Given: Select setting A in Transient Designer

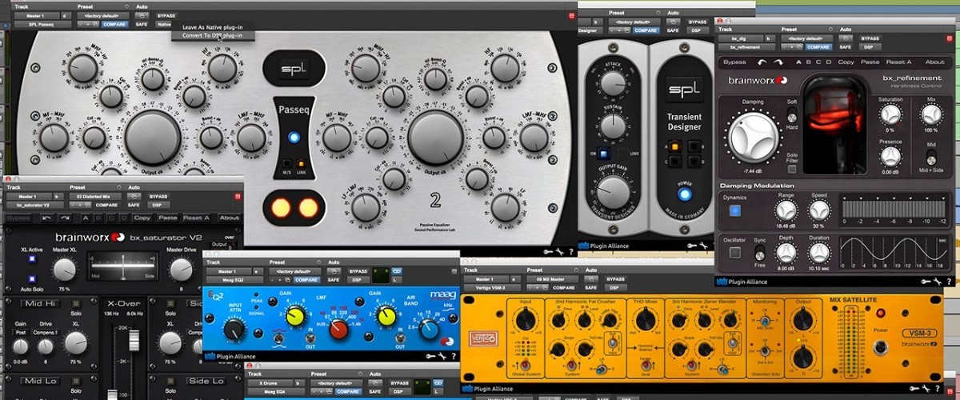Looking at the screenshot, I should pyautogui.click(x=675, y=146).
